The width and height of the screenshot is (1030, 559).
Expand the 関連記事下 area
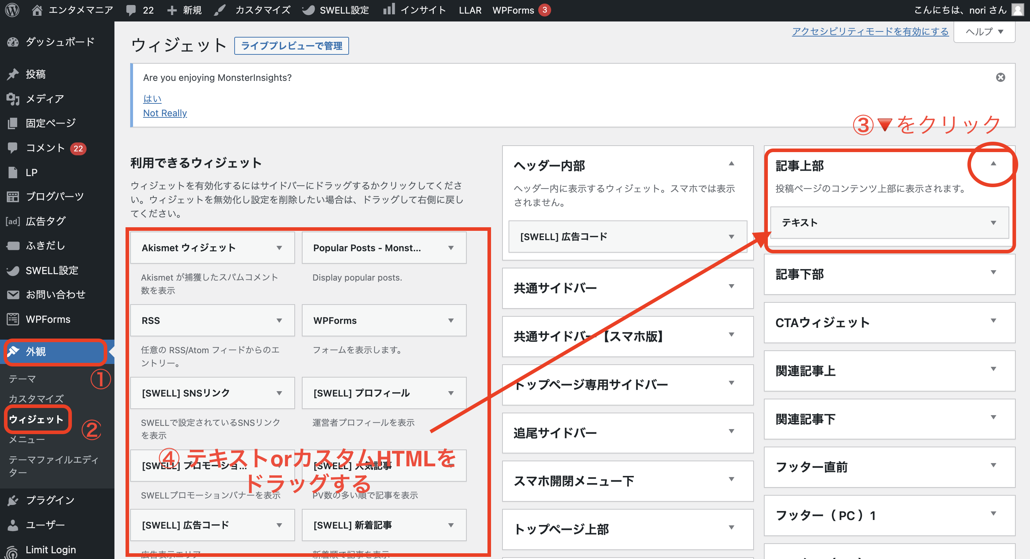(x=993, y=417)
